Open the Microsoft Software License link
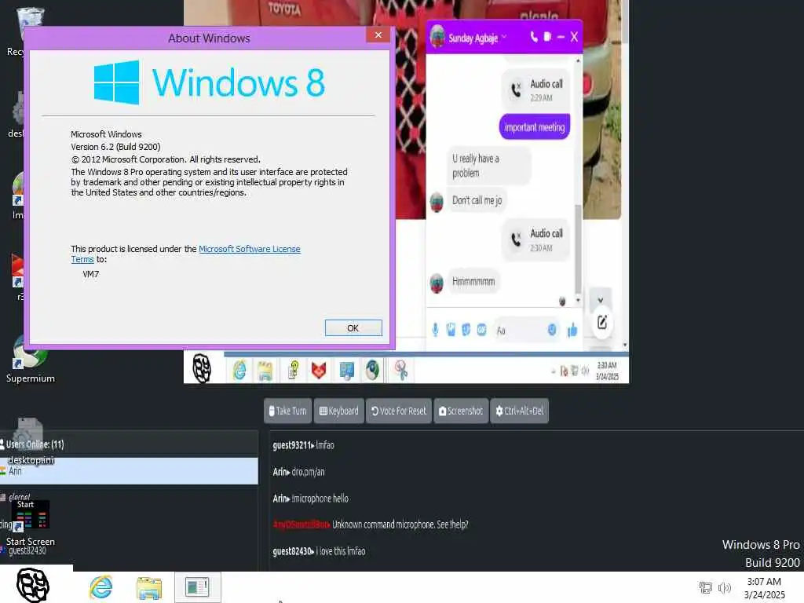The height and width of the screenshot is (603, 804). click(249, 249)
